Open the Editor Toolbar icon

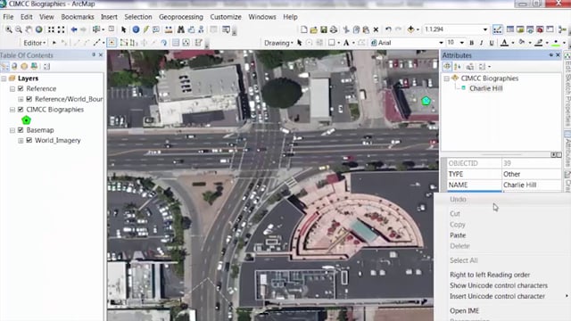[x=498, y=29]
